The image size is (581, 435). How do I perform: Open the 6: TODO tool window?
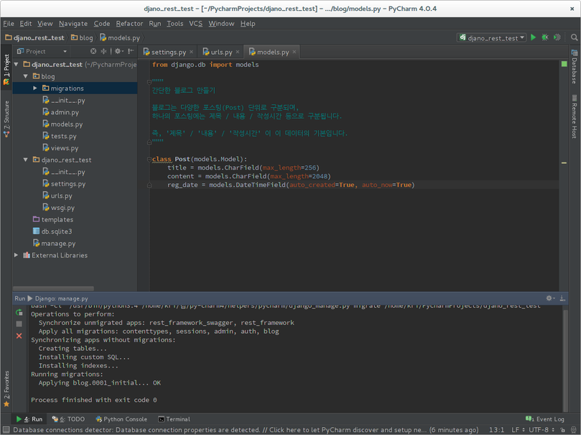coord(68,419)
